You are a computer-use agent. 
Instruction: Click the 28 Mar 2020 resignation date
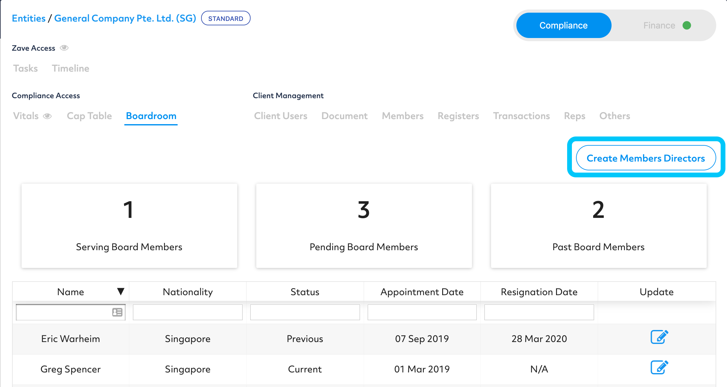coord(539,339)
